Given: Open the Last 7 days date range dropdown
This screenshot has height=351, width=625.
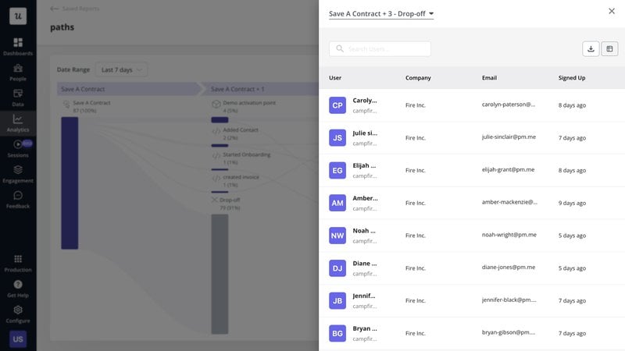Looking at the screenshot, I should coord(121,69).
